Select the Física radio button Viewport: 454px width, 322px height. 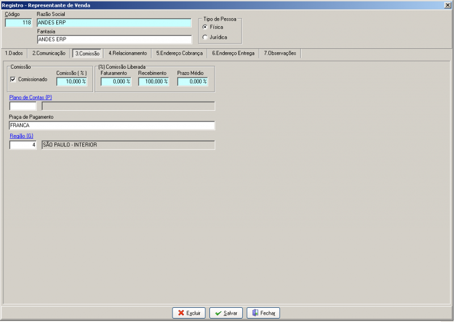click(x=205, y=27)
